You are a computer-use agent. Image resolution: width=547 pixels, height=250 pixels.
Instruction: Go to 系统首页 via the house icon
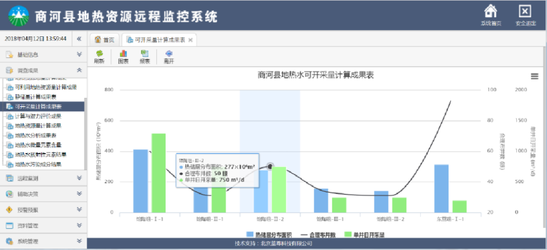[490, 11]
